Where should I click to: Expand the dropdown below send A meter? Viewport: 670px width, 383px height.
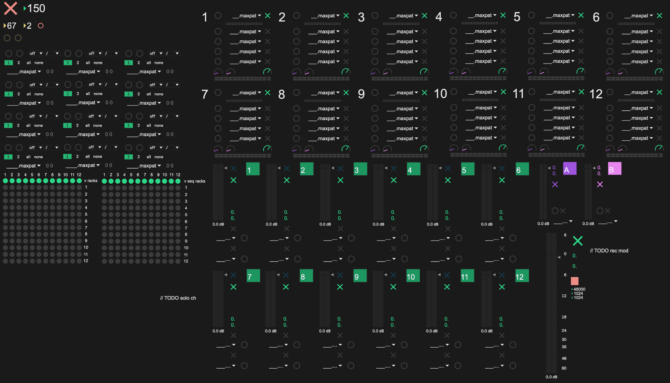point(563,222)
